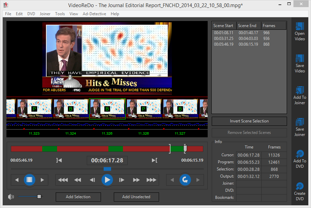Click the Save Video icon
The image size is (311, 208).
pyautogui.click(x=300, y=58)
